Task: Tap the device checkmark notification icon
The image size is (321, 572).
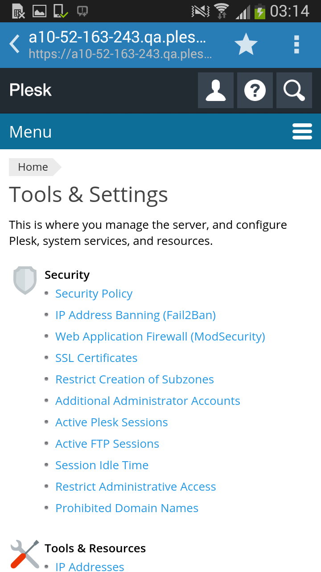Action: (60, 11)
